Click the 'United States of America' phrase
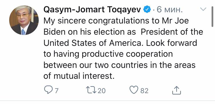The image size is (215, 104). (93, 43)
